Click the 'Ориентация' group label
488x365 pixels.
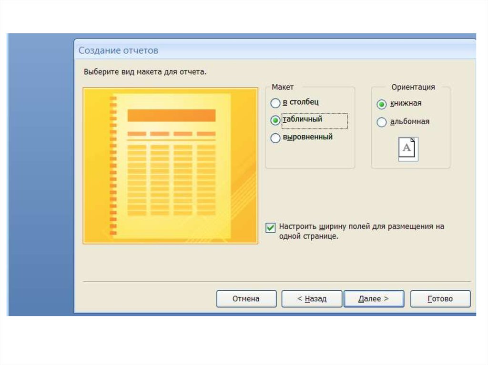click(x=413, y=87)
